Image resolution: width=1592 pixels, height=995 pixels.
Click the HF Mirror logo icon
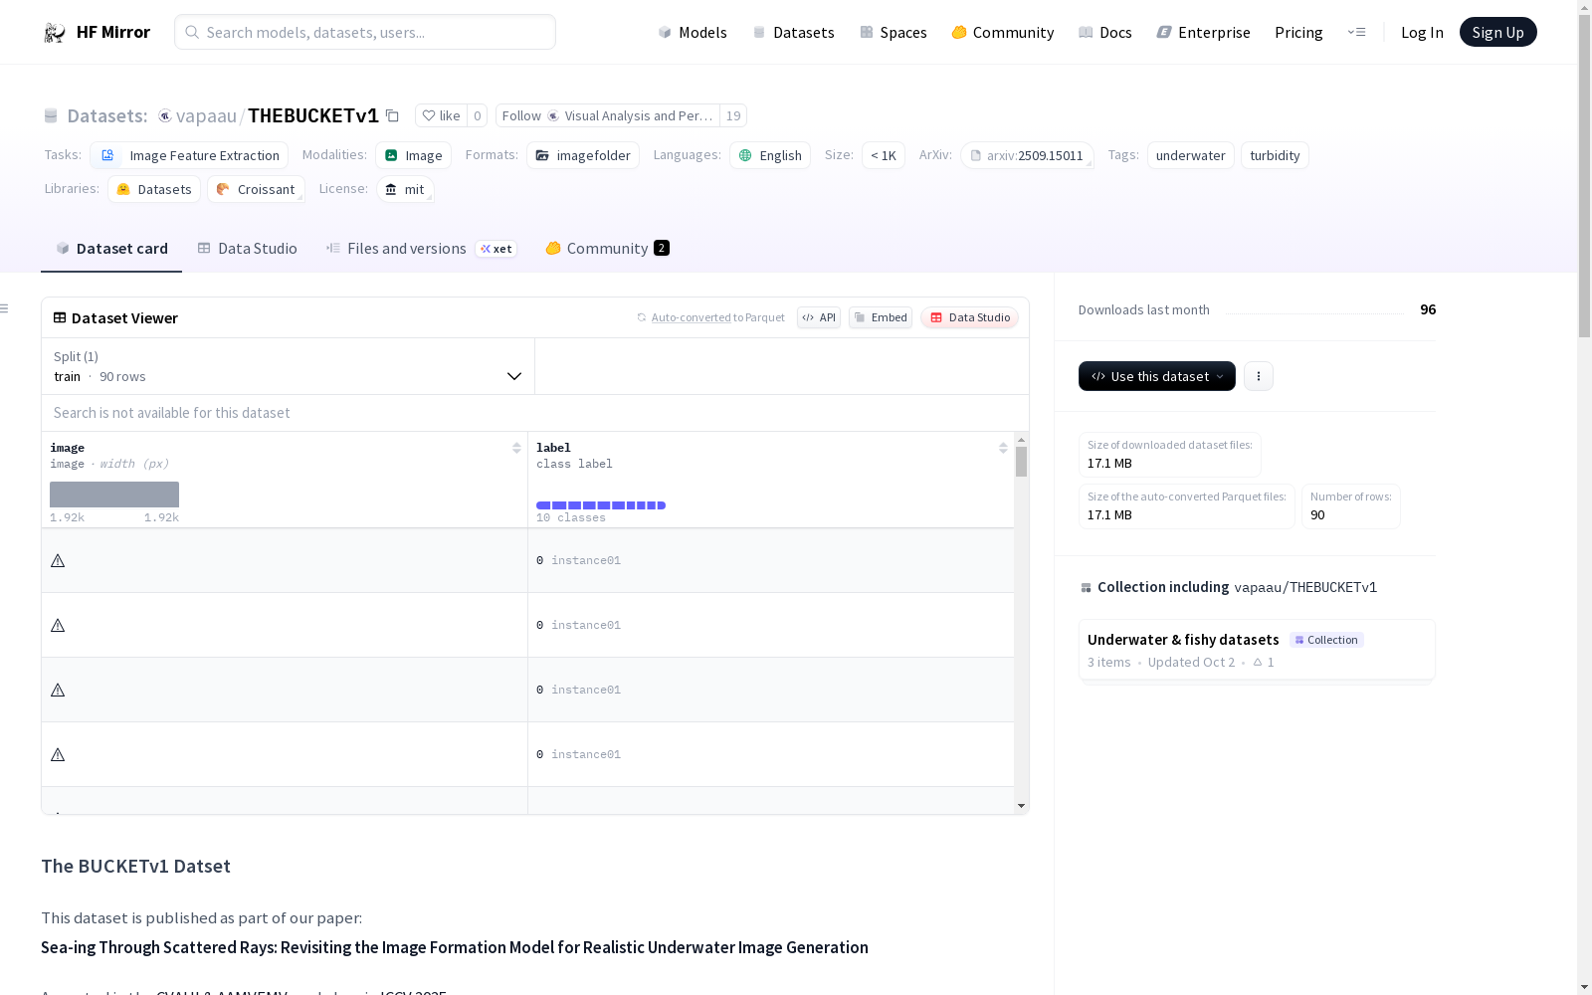coord(54,33)
